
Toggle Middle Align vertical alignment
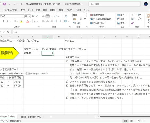[x=48, y=16]
